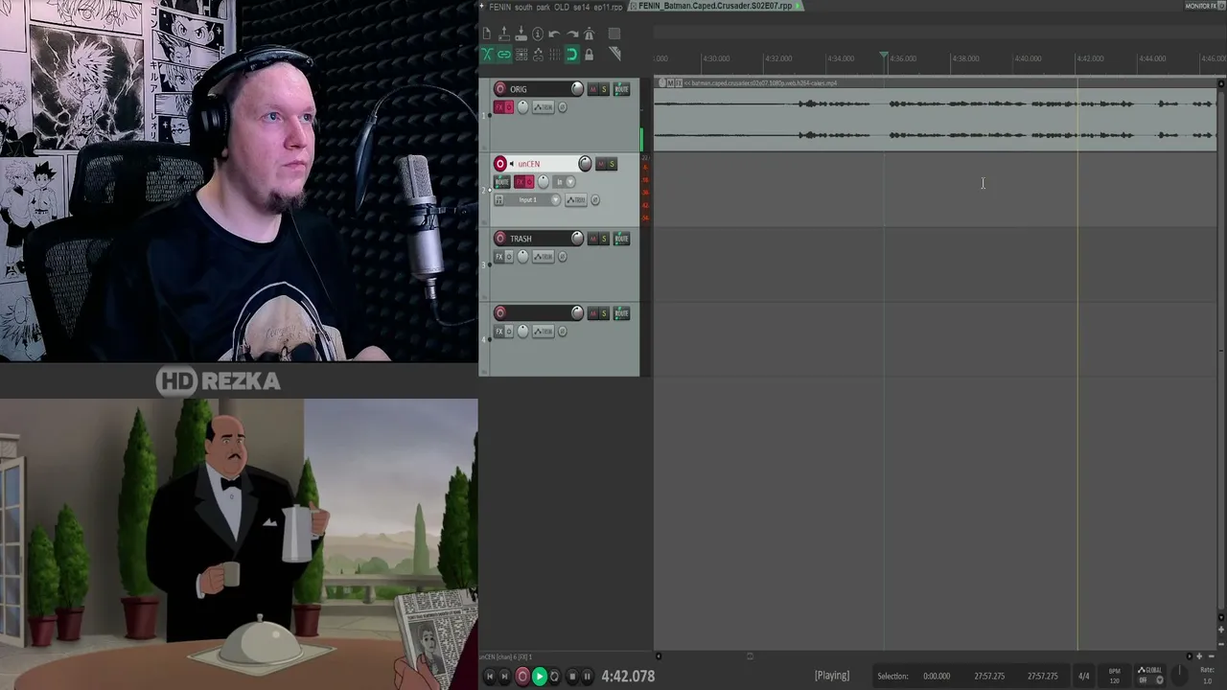Screen dimensions: 1227x690
Task: Pause playback with transport pause button
Action: 587,677
